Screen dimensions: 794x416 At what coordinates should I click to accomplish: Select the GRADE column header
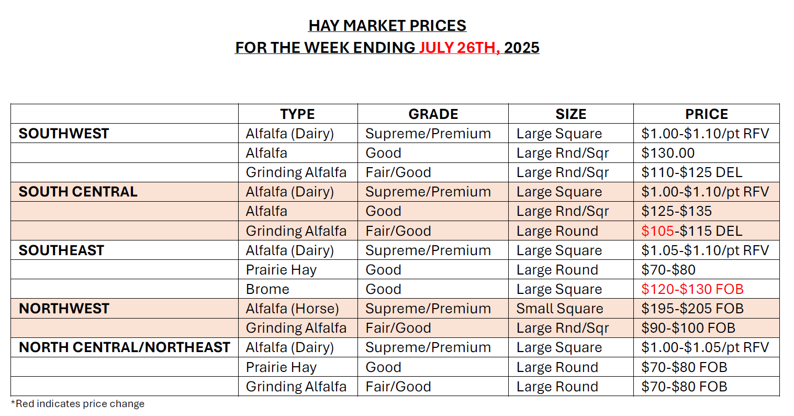tap(433, 114)
